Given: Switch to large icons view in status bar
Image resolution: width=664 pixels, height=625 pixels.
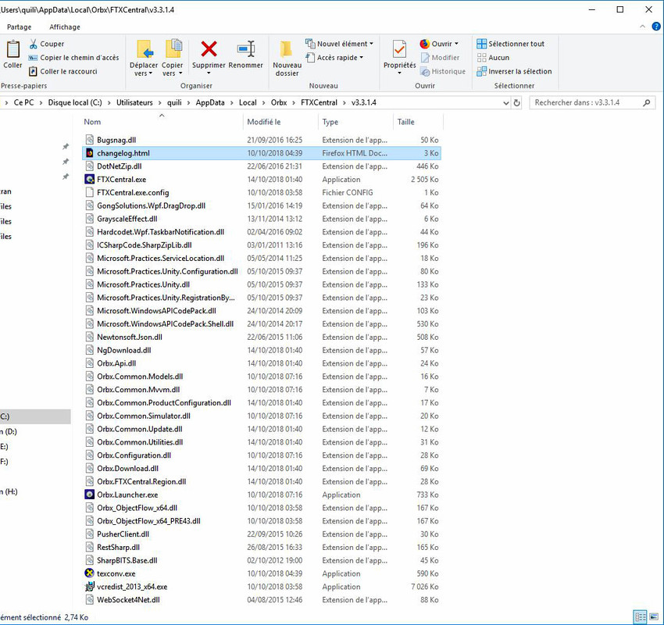Looking at the screenshot, I should tap(654, 617).
